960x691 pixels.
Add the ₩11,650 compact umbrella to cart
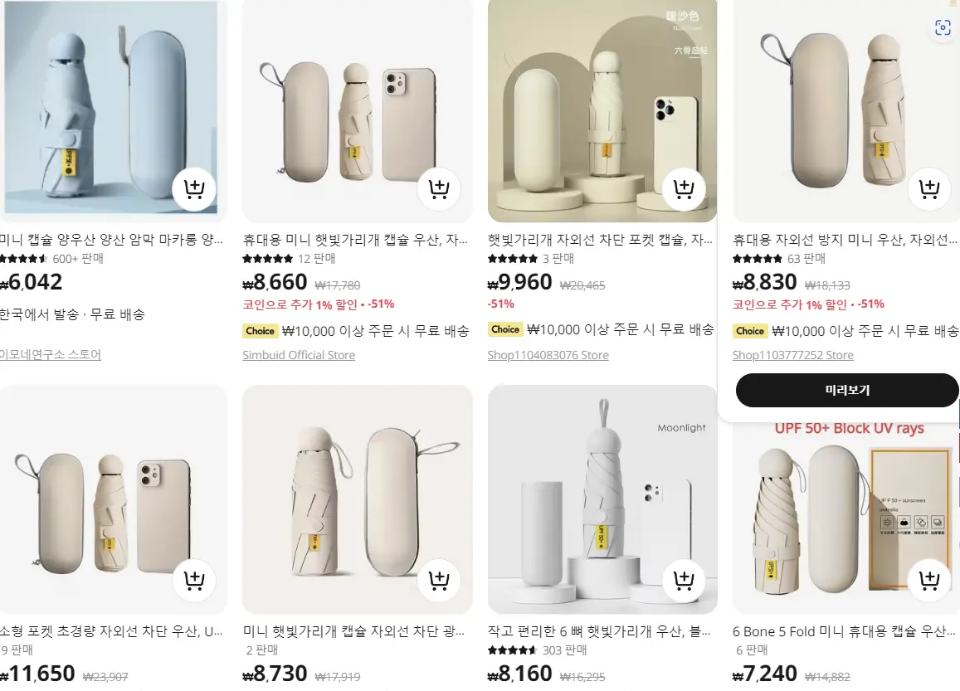point(193,581)
